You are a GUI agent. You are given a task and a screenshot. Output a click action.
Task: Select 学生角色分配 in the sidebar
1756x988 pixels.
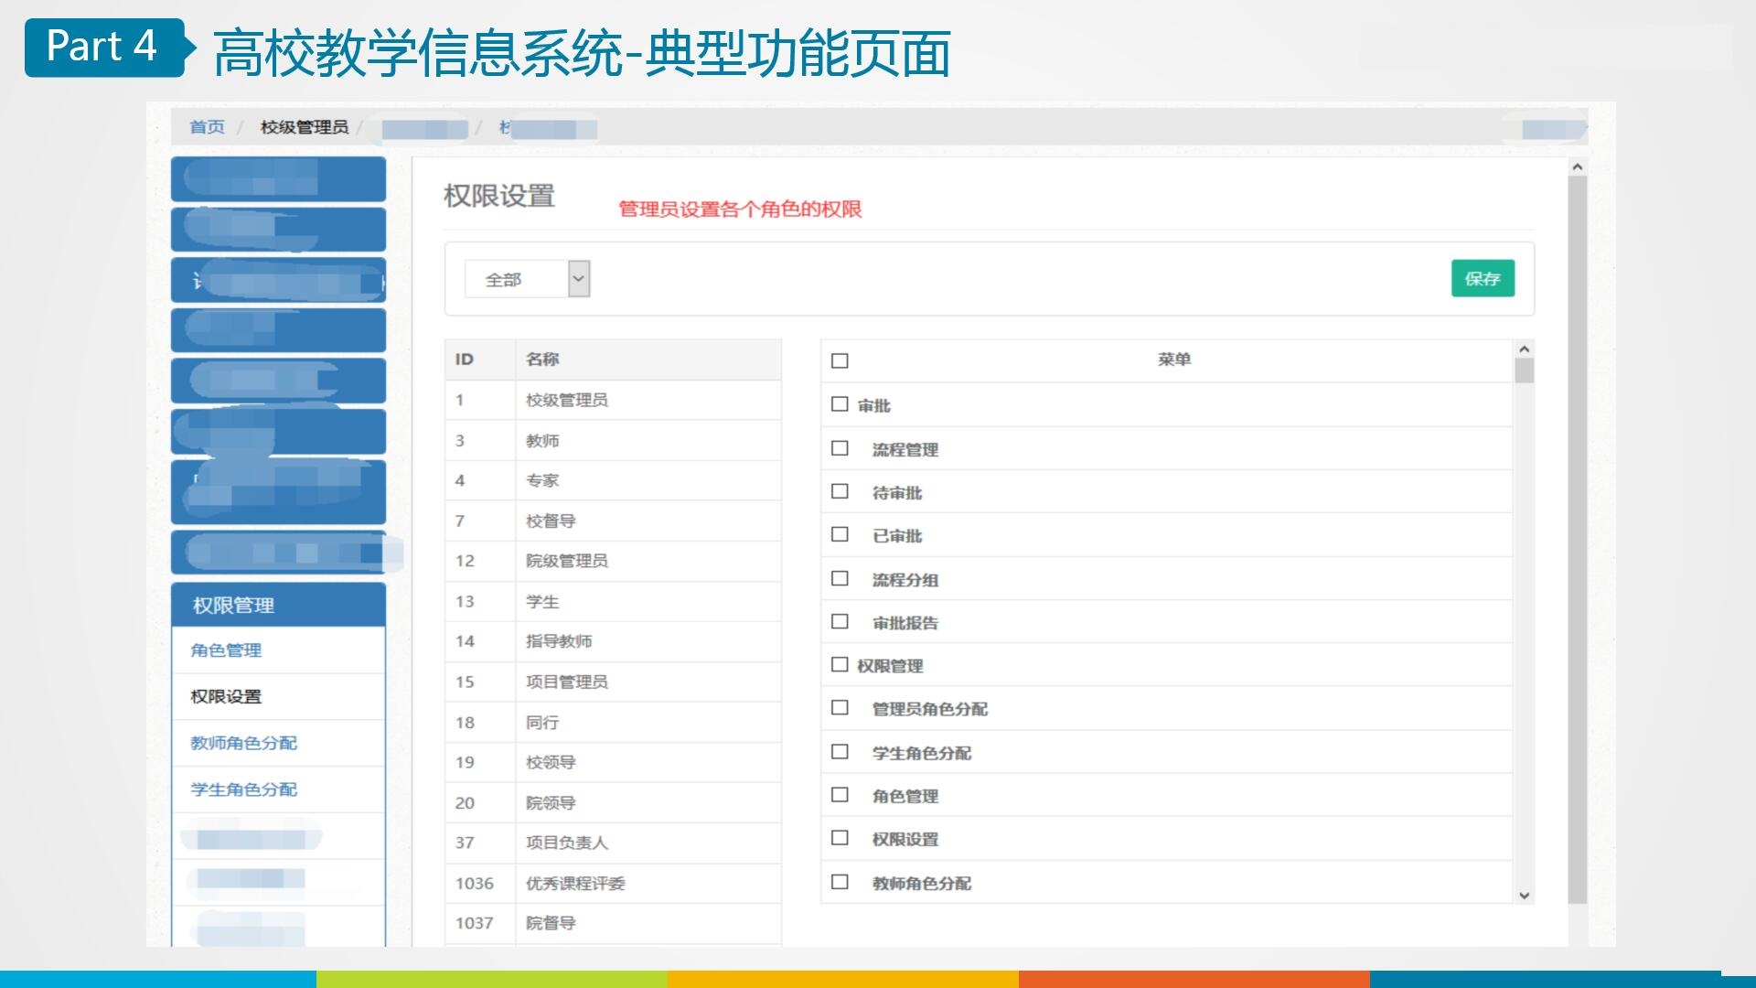pos(243,789)
